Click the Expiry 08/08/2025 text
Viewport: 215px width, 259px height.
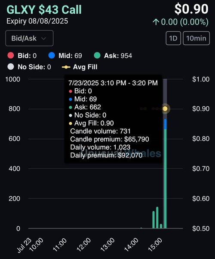pyautogui.click(x=37, y=21)
